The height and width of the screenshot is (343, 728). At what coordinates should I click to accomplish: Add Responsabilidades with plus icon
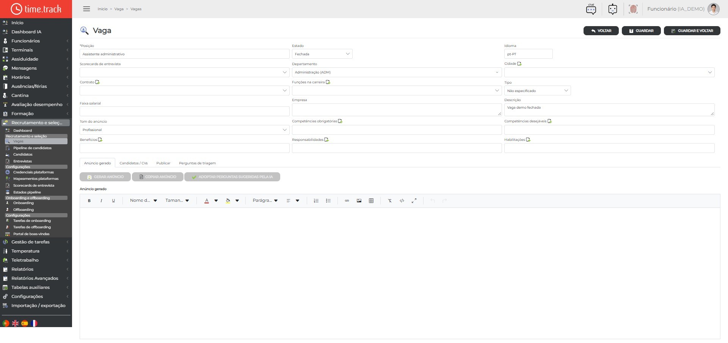click(326, 140)
